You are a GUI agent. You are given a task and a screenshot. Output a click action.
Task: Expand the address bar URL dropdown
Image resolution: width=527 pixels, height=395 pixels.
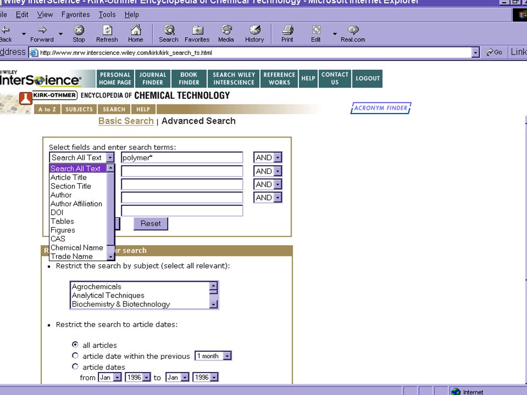coord(475,53)
